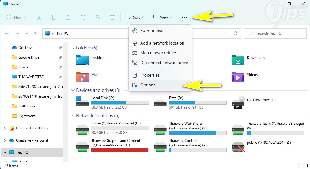Switch to large icons view in status bar
The image size is (310, 169).
306,165
